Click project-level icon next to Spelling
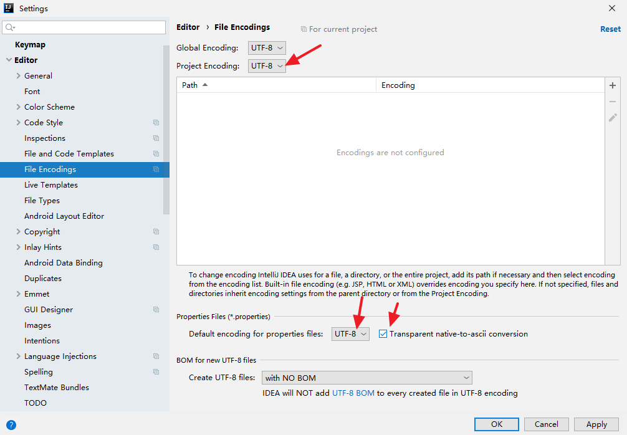This screenshot has height=435, width=627. click(156, 372)
